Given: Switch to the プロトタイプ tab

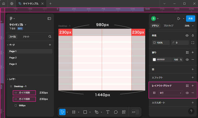Looking at the screenshot, I should [168, 26].
